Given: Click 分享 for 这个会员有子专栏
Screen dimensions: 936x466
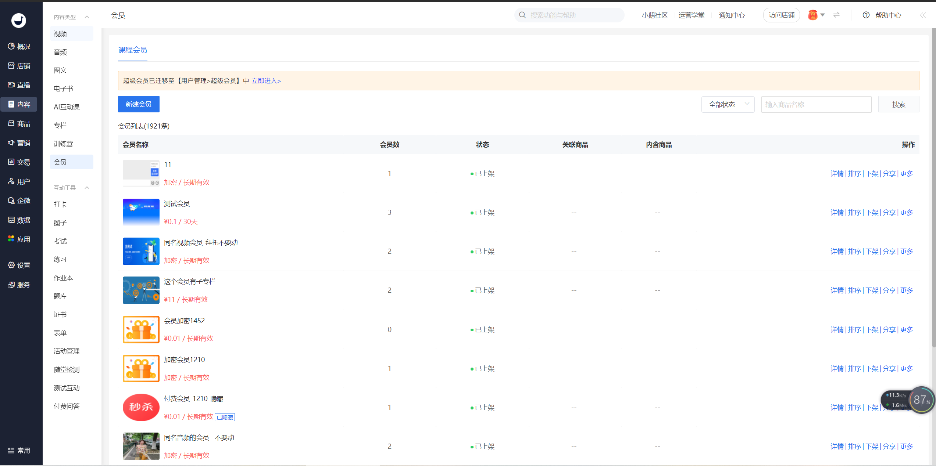Looking at the screenshot, I should point(889,290).
